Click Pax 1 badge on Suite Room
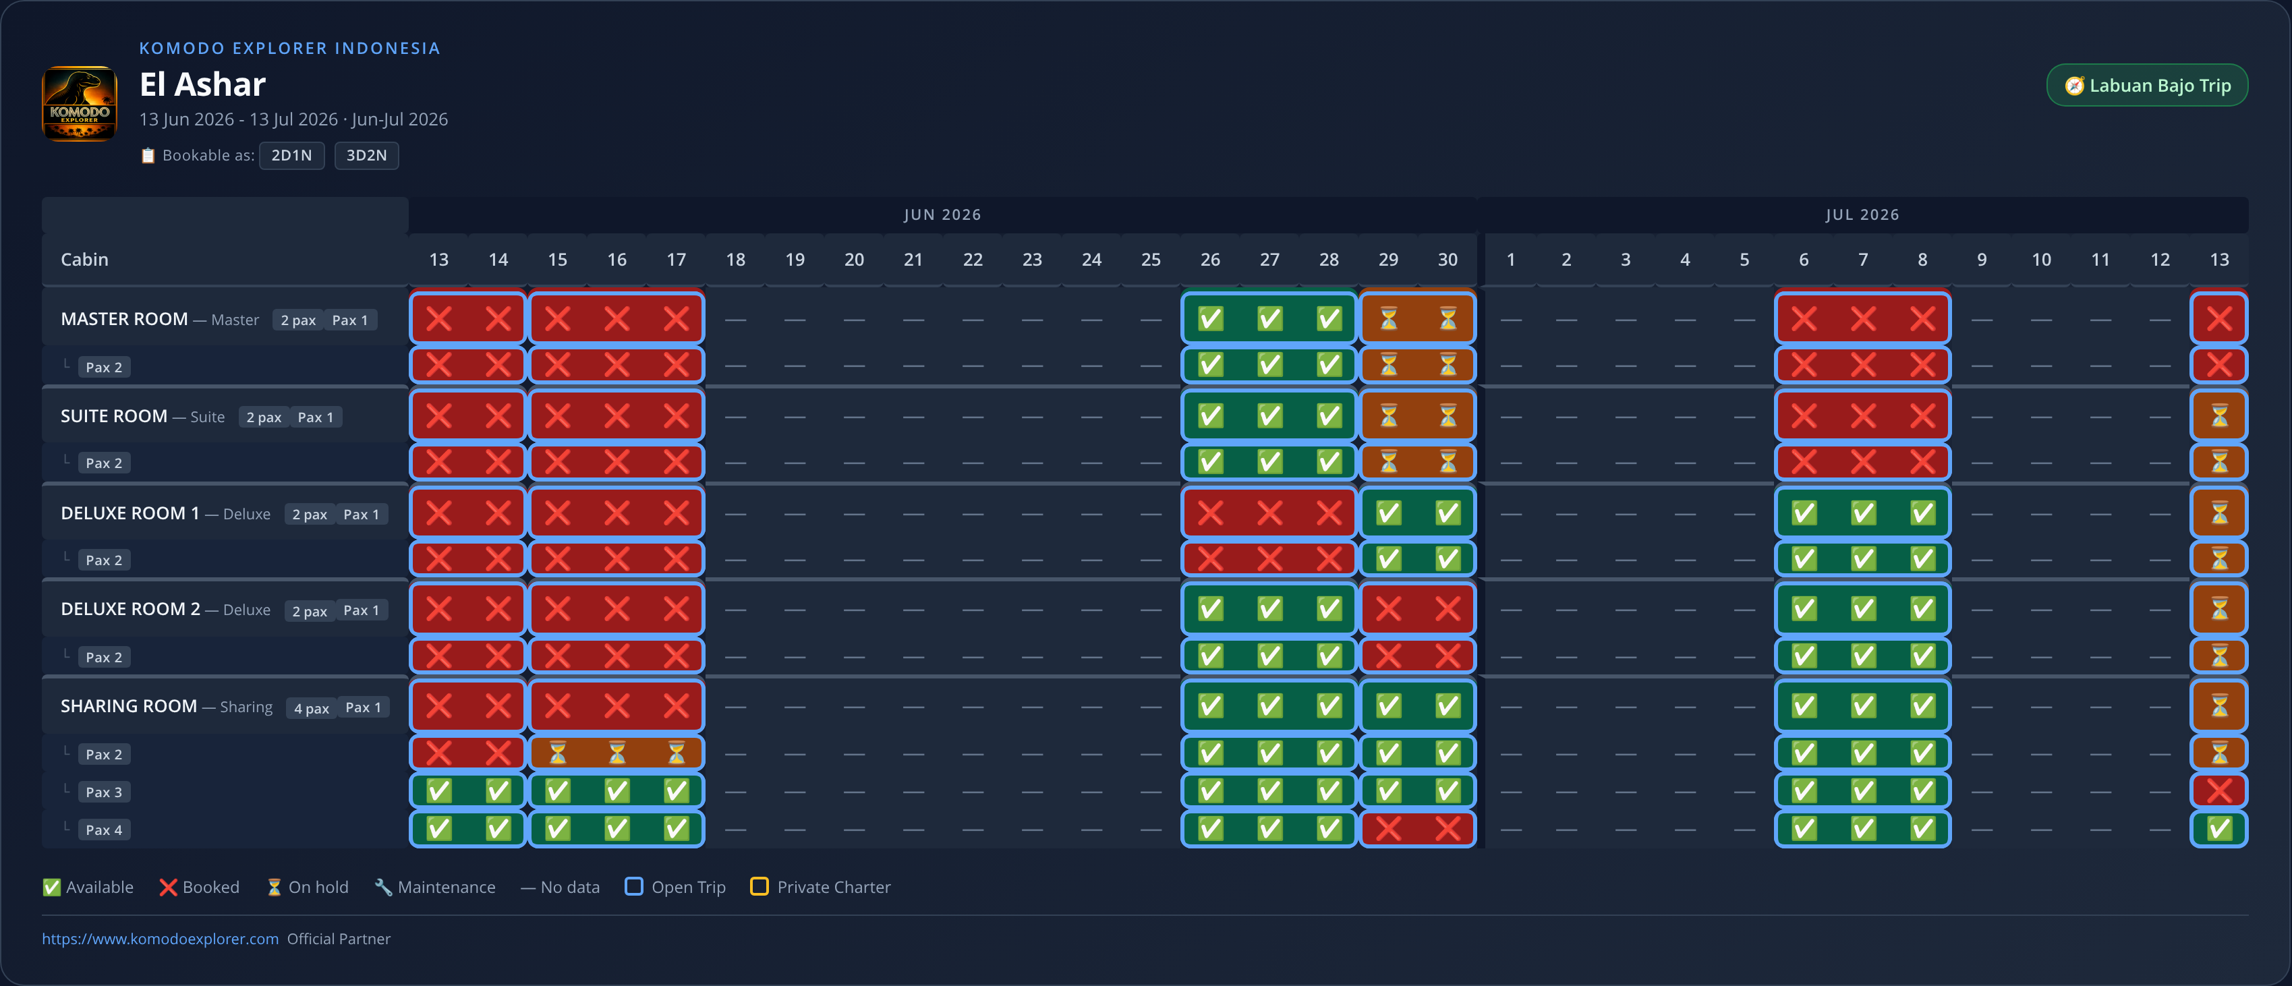Image resolution: width=2292 pixels, height=986 pixels. click(316, 417)
